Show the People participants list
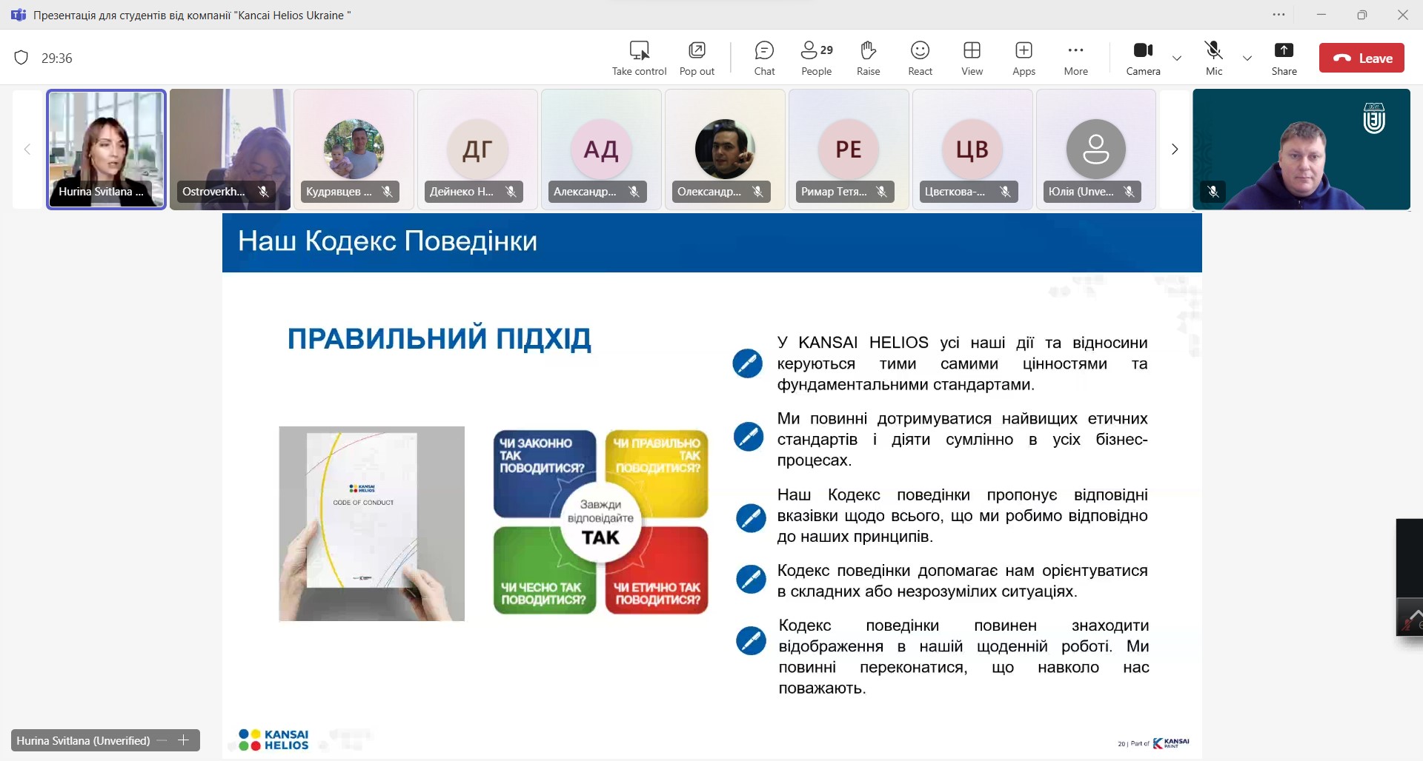This screenshot has width=1423, height=761. tap(816, 58)
